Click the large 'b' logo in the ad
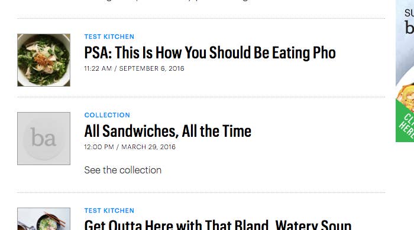414x230 pixels. (x=409, y=27)
